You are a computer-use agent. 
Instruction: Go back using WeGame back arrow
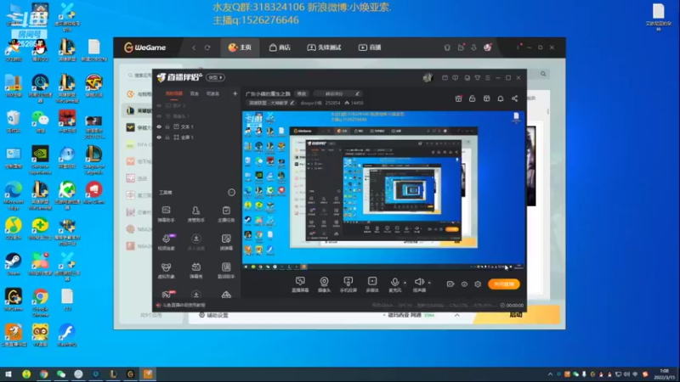[x=194, y=48]
